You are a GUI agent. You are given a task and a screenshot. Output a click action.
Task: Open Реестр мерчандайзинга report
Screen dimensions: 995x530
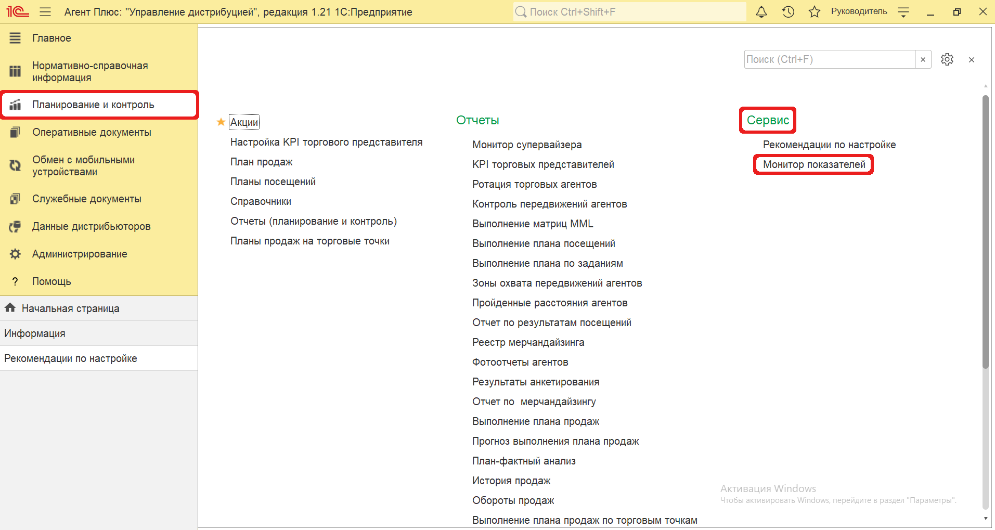tap(528, 342)
